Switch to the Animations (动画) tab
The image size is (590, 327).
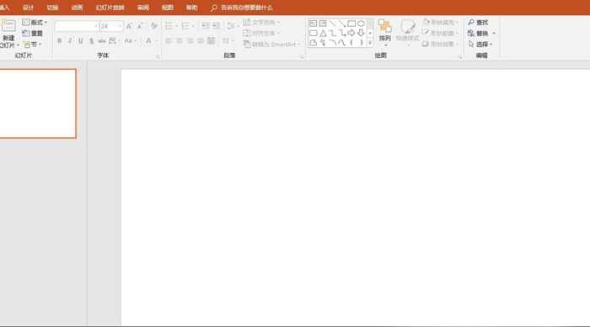[78, 8]
